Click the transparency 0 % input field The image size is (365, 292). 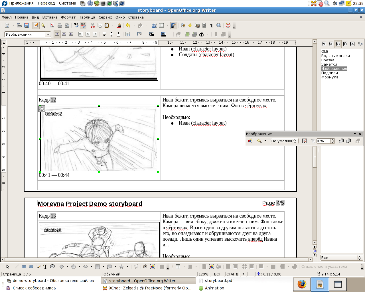coord(323,141)
